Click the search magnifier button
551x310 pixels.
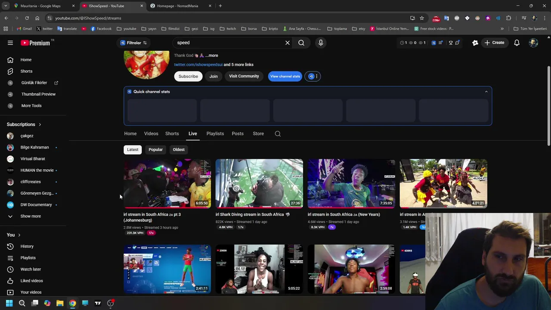tap(301, 43)
